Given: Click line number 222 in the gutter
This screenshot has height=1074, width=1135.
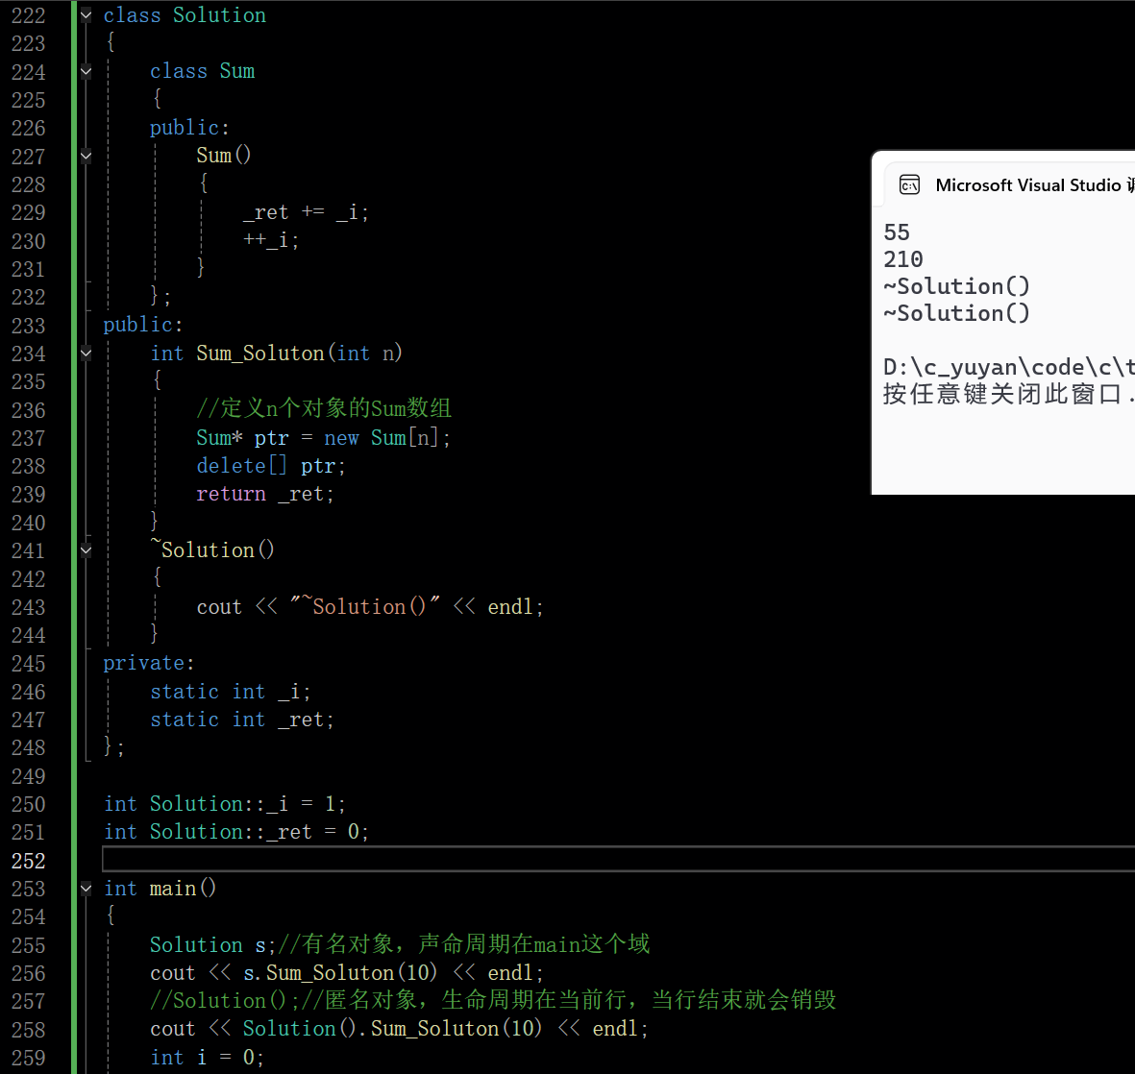Looking at the screenshot, I should (28, 15).
